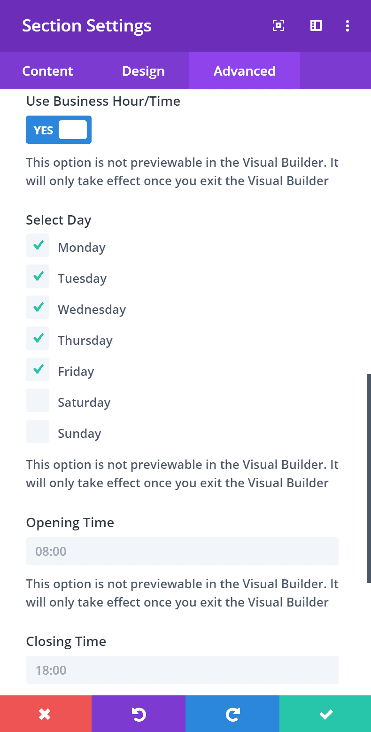This screenshot has height=732, width=371.
Task: Switch to the Content tab
Action: pyautogui.click(x=47, y=71)
